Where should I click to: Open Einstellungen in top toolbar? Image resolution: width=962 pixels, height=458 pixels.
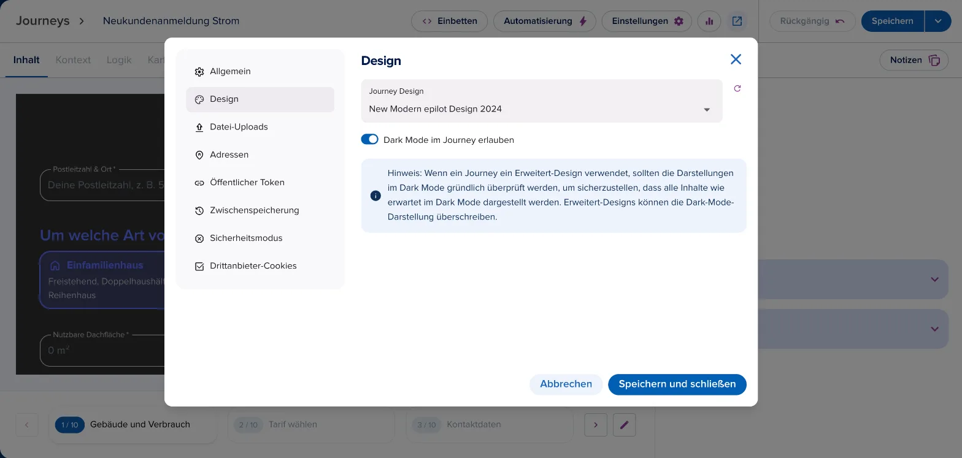point(647,21)
